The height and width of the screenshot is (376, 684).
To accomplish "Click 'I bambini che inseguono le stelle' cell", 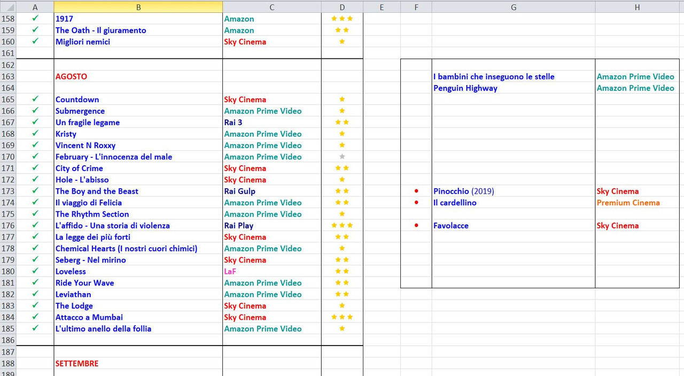I will [514, 76].
